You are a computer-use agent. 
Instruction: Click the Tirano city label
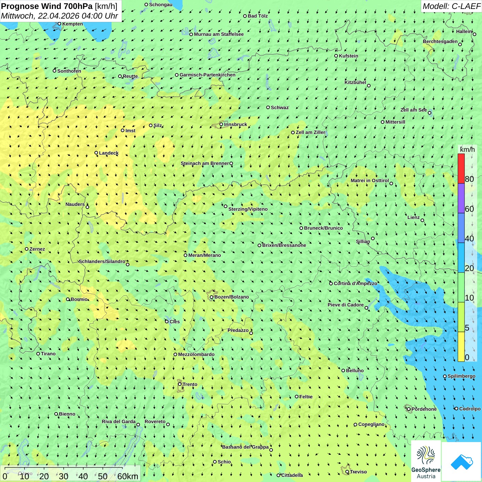[48, 354]
